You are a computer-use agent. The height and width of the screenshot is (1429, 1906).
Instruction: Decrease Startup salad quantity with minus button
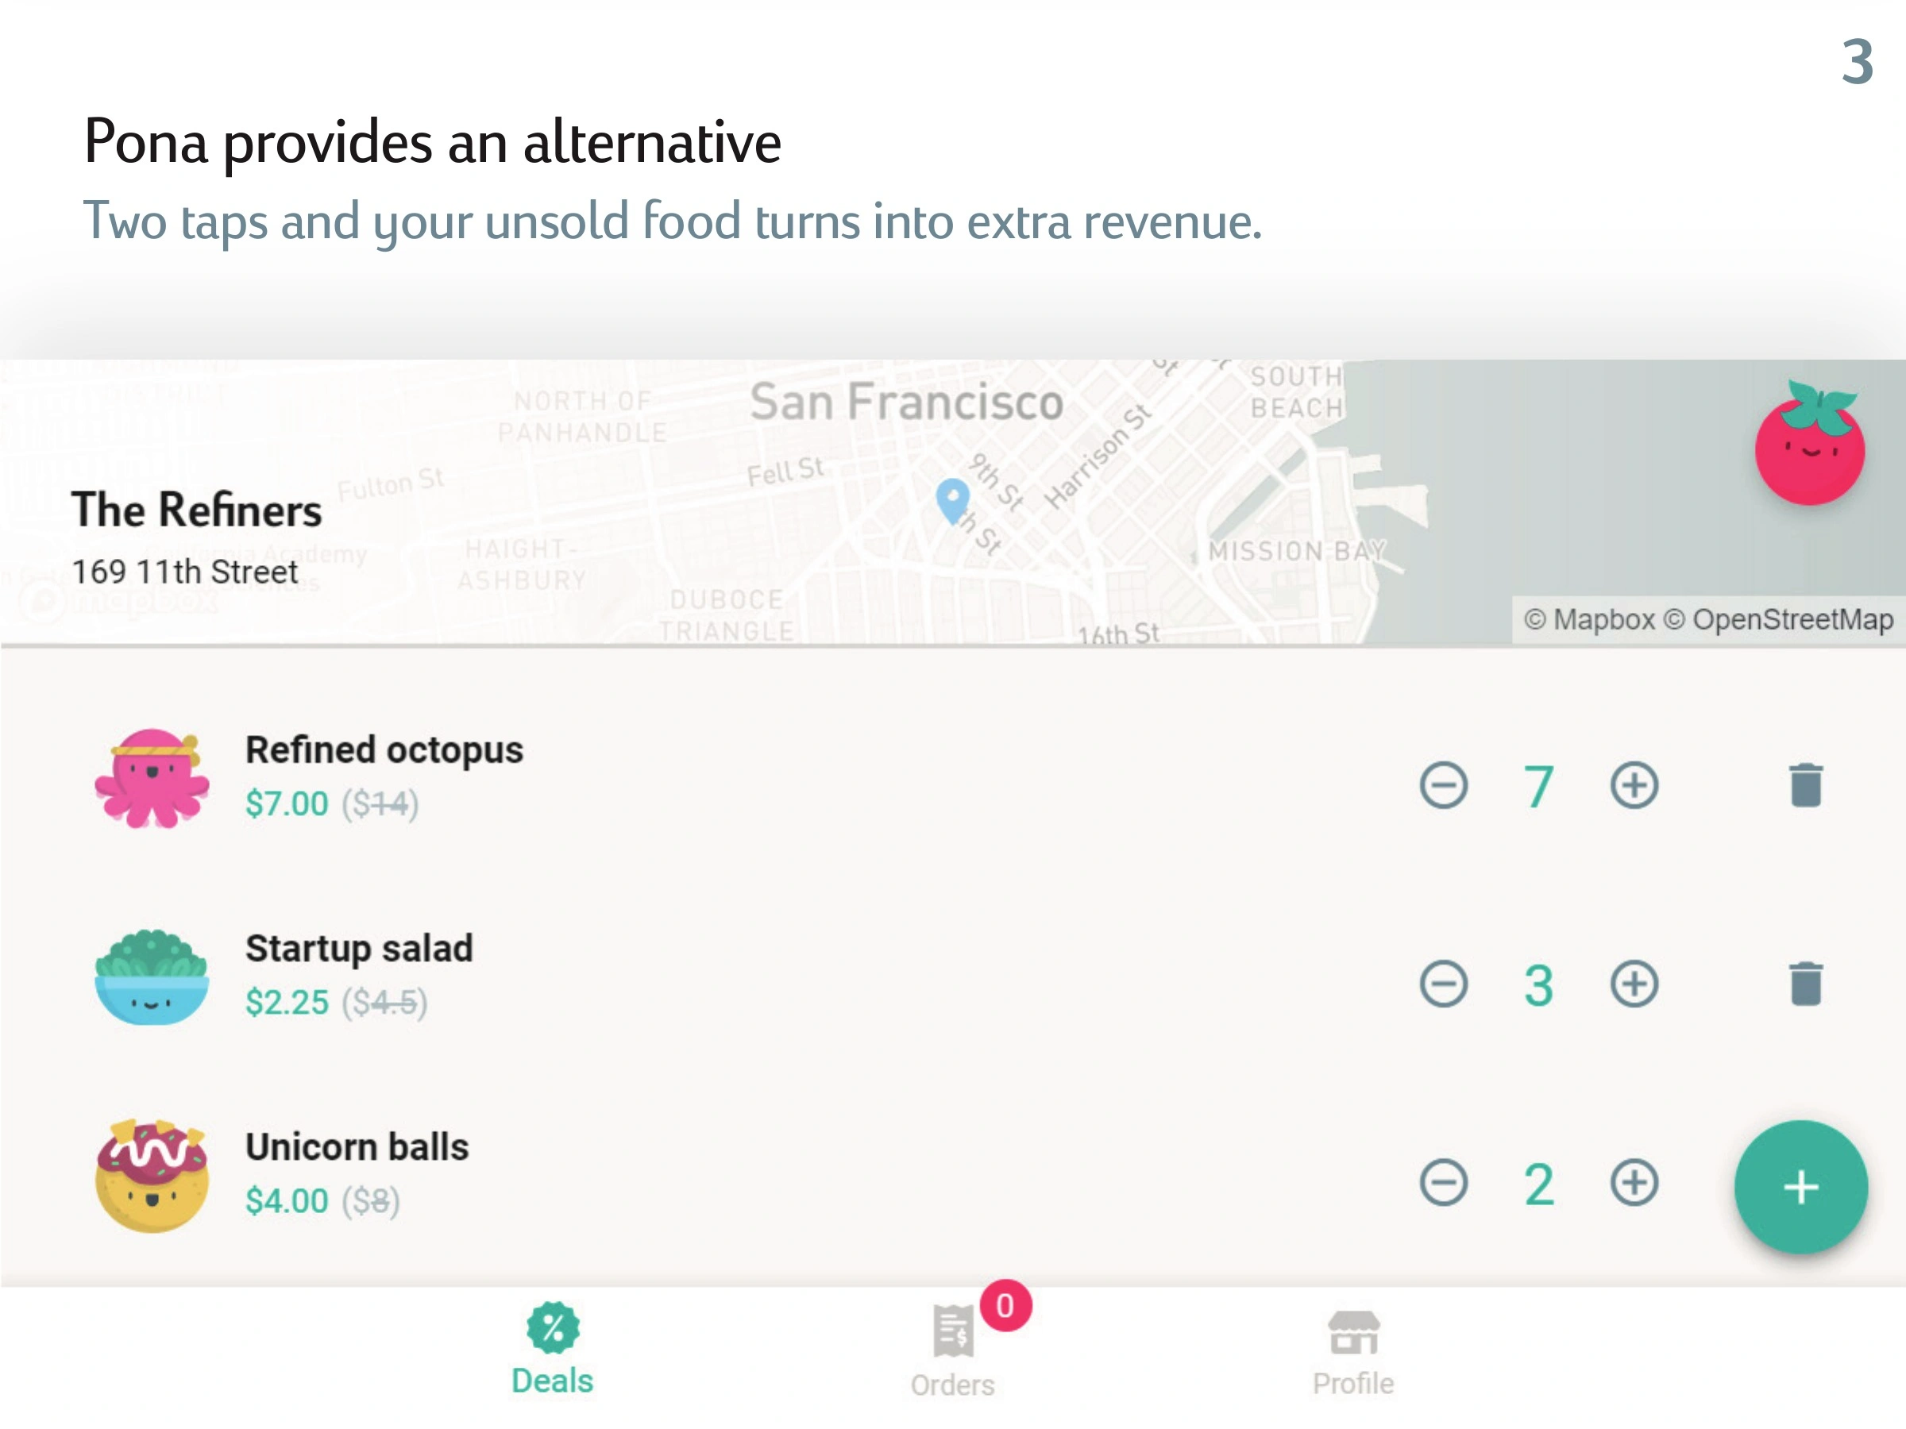1443,984
